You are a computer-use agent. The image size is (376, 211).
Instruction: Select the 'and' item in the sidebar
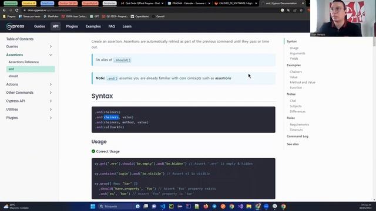(31, 69)
